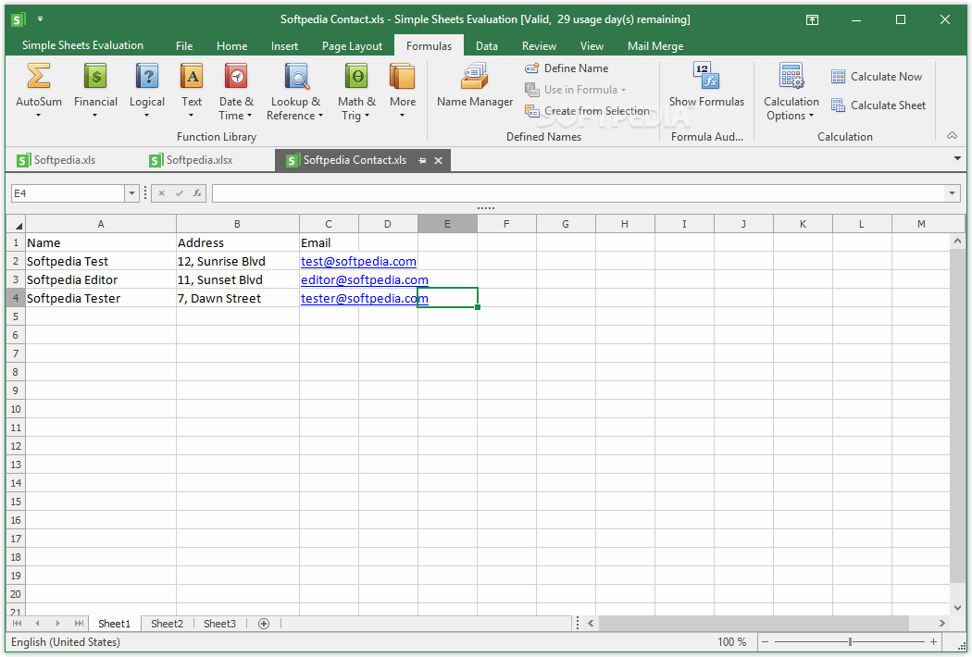Run Calculate Now
The height and width of the screenshot is (657, 972).
877,77
